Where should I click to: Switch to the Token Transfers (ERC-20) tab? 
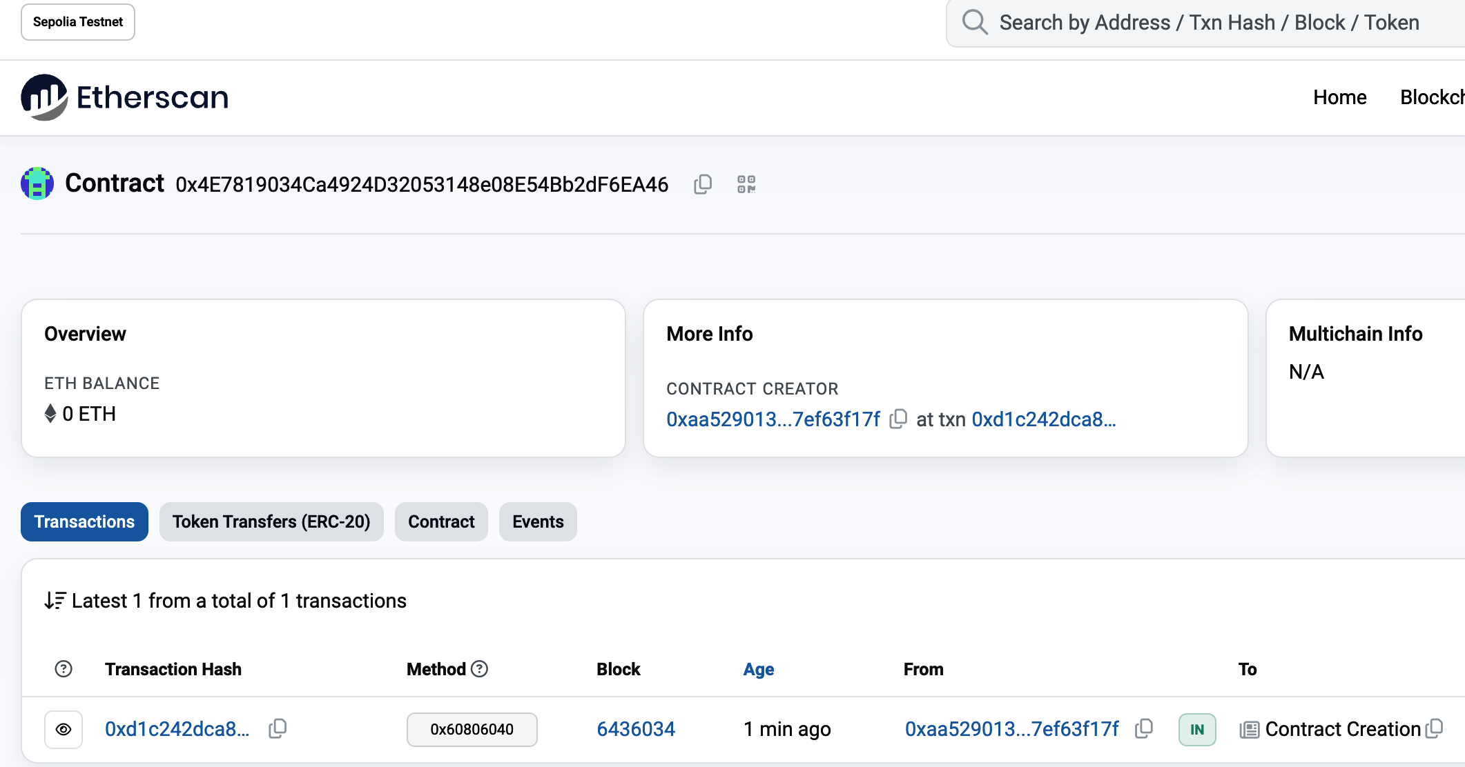(271, 521)
